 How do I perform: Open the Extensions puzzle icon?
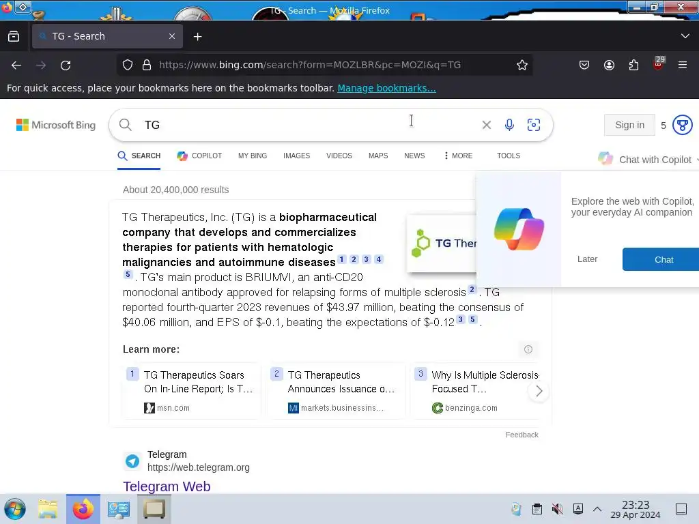tap(633, 65)
